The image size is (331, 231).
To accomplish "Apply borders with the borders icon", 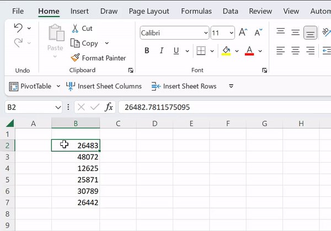I will point(201,51).
